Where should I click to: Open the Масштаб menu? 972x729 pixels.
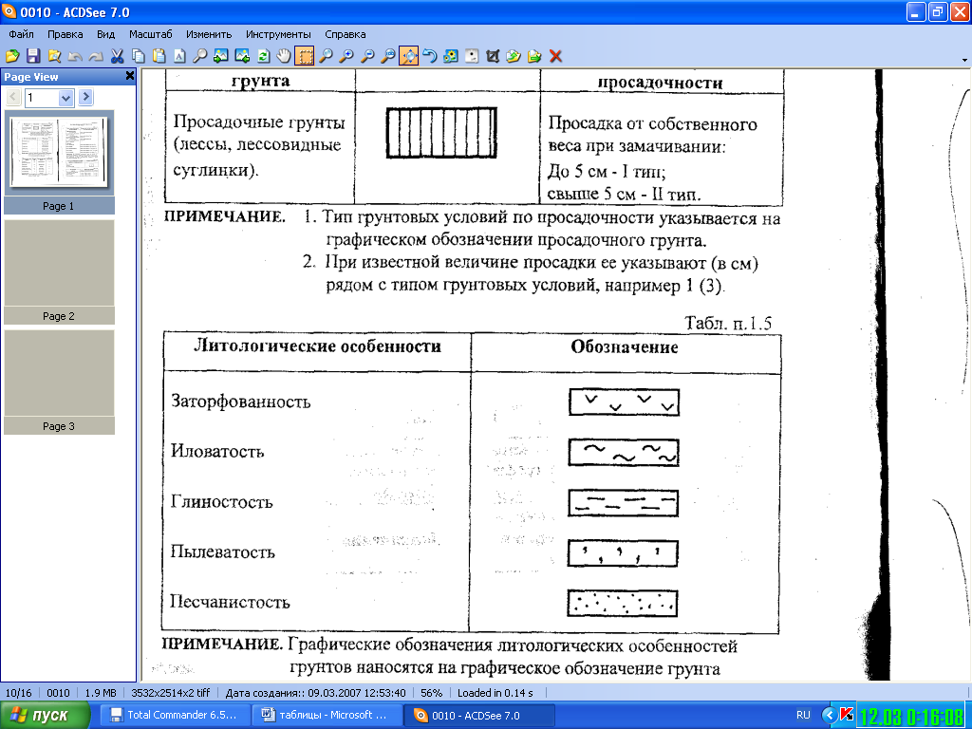[151, 34]
